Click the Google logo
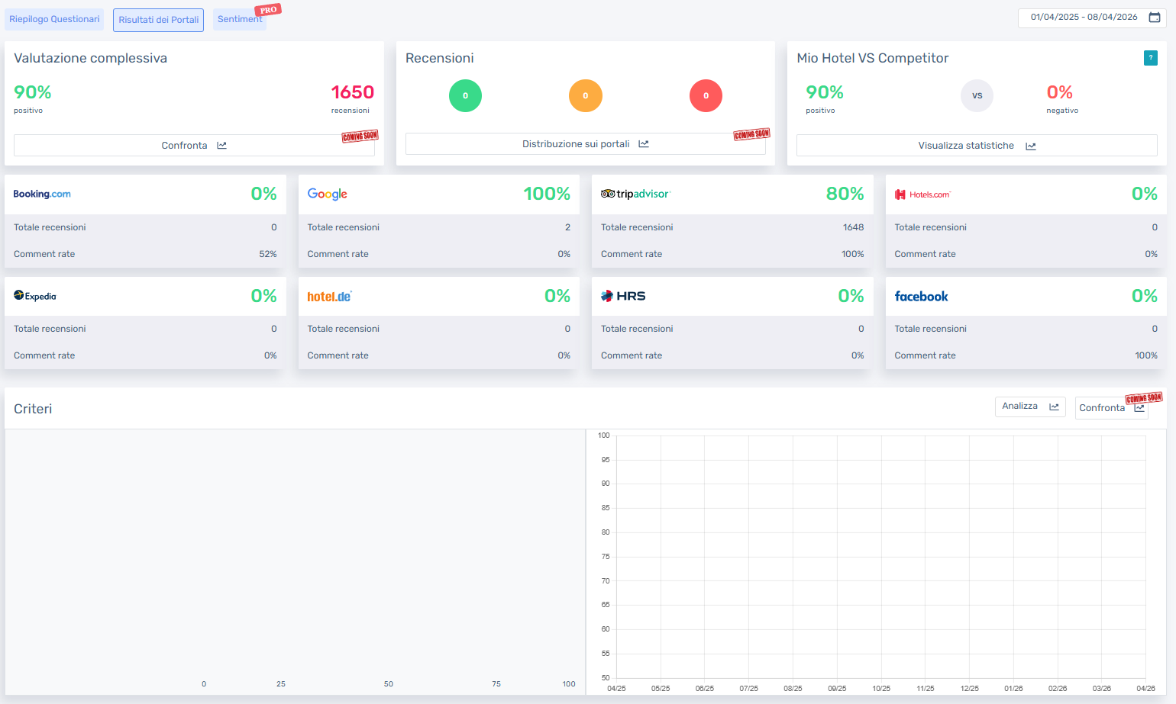 click(x=327, y=194)
